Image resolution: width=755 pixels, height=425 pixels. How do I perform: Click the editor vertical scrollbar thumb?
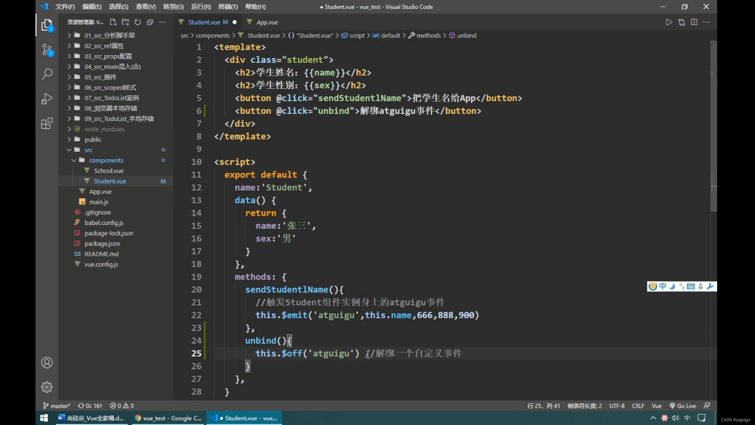click(x=714, y=126)
